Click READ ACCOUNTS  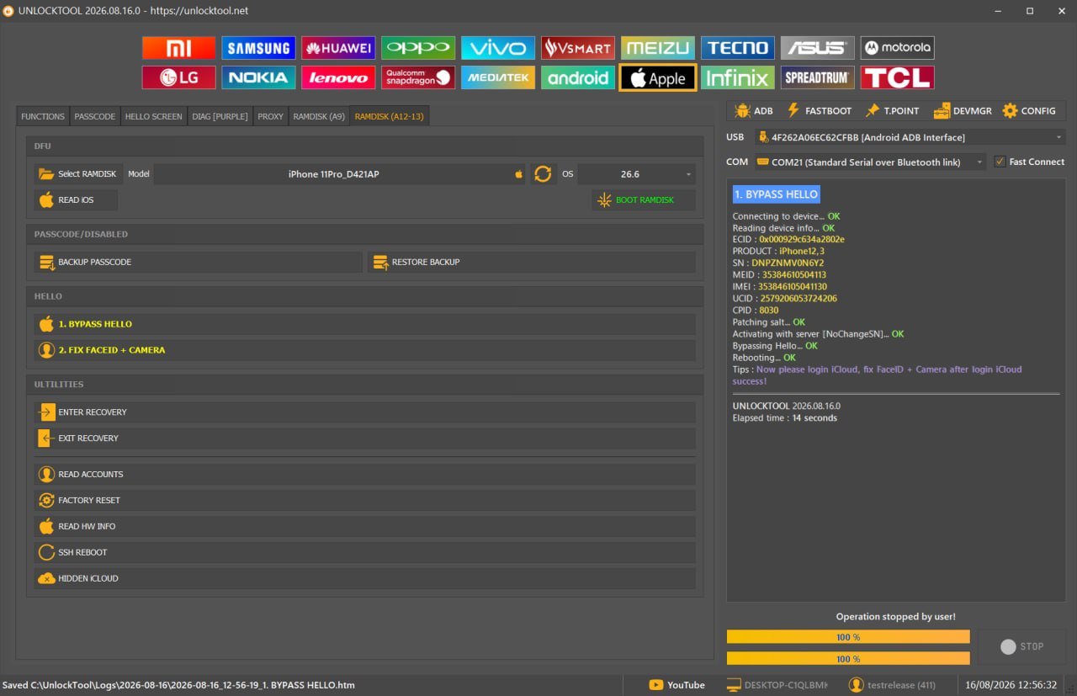pyautogui.click(x=364, y=475)
